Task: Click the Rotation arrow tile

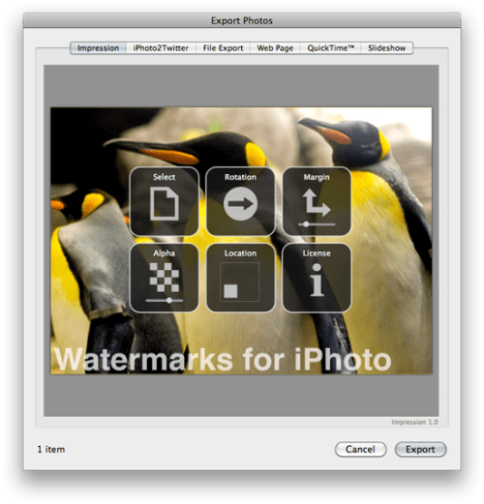Action: (x=240, y=201)
